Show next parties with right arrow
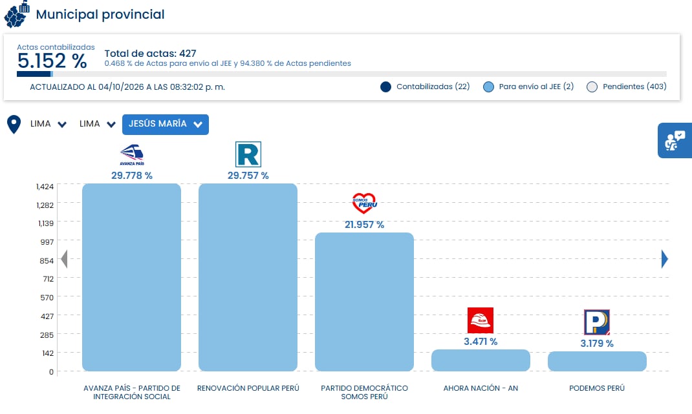Viewport: 692px width, 414px height. pyautogui.click(x=665, y=259)
